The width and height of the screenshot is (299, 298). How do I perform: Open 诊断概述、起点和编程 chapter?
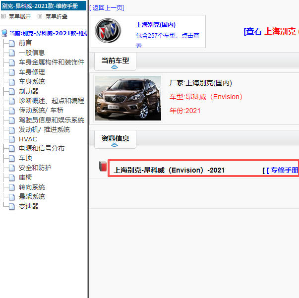coord(52,101)
